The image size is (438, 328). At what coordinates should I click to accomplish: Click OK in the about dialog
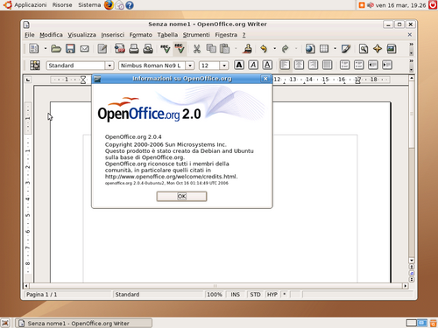[x=181, y=196]
